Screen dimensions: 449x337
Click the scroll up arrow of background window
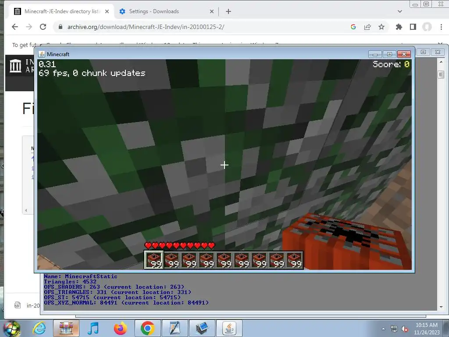pos(441,62)
